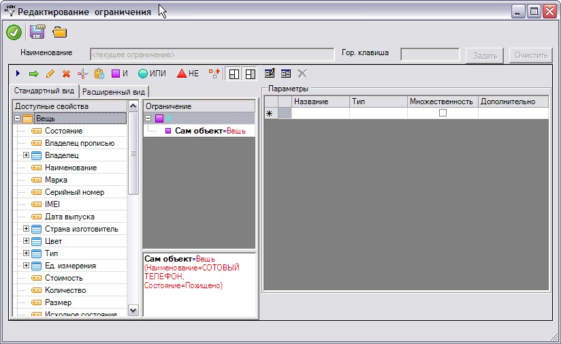Select Владелец прописью property

click(x=80, y=143)
